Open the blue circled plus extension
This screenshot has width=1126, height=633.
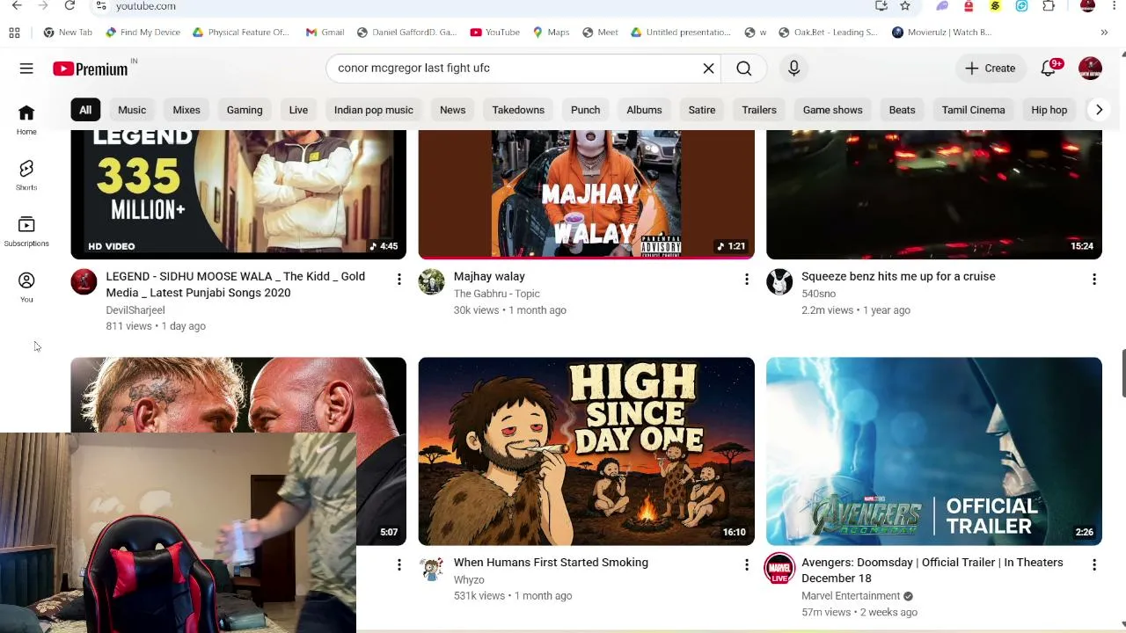[1021, 6]
